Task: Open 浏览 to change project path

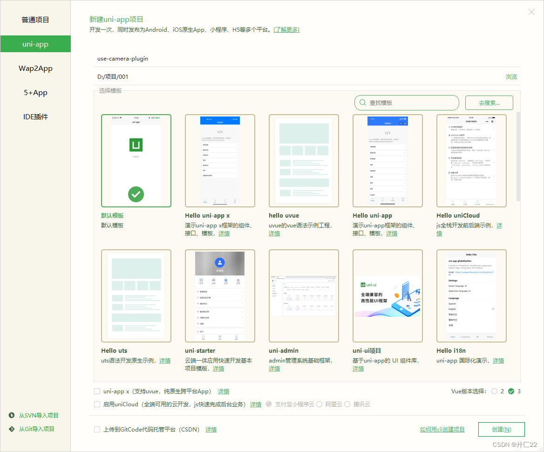Action: coord(511,76)
